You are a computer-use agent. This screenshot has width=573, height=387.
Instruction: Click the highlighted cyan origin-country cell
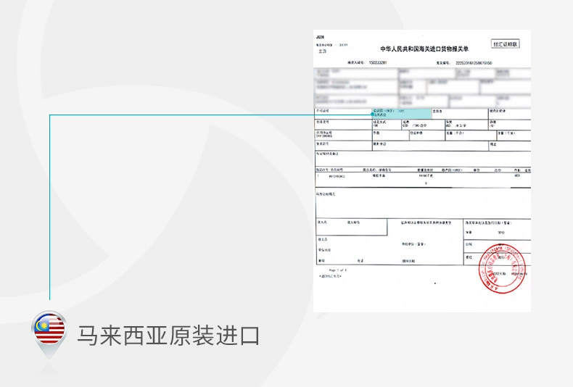pos(400,112)
